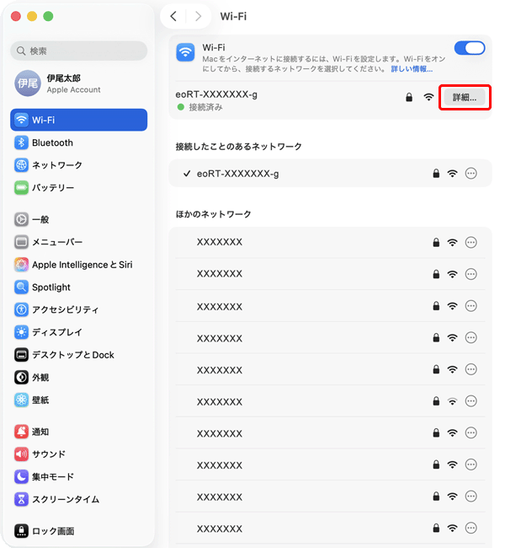Select 集中モード in the sidebar

click(53, 476)
